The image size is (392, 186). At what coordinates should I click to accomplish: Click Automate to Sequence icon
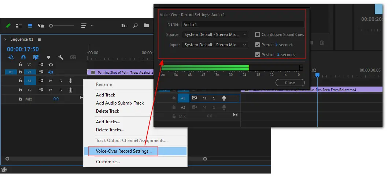[124, 26]
